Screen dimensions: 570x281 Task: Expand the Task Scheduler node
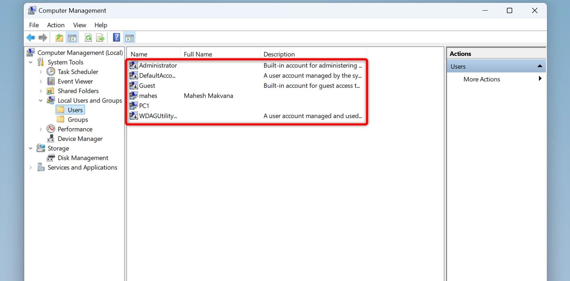click(x=40, y=72)
